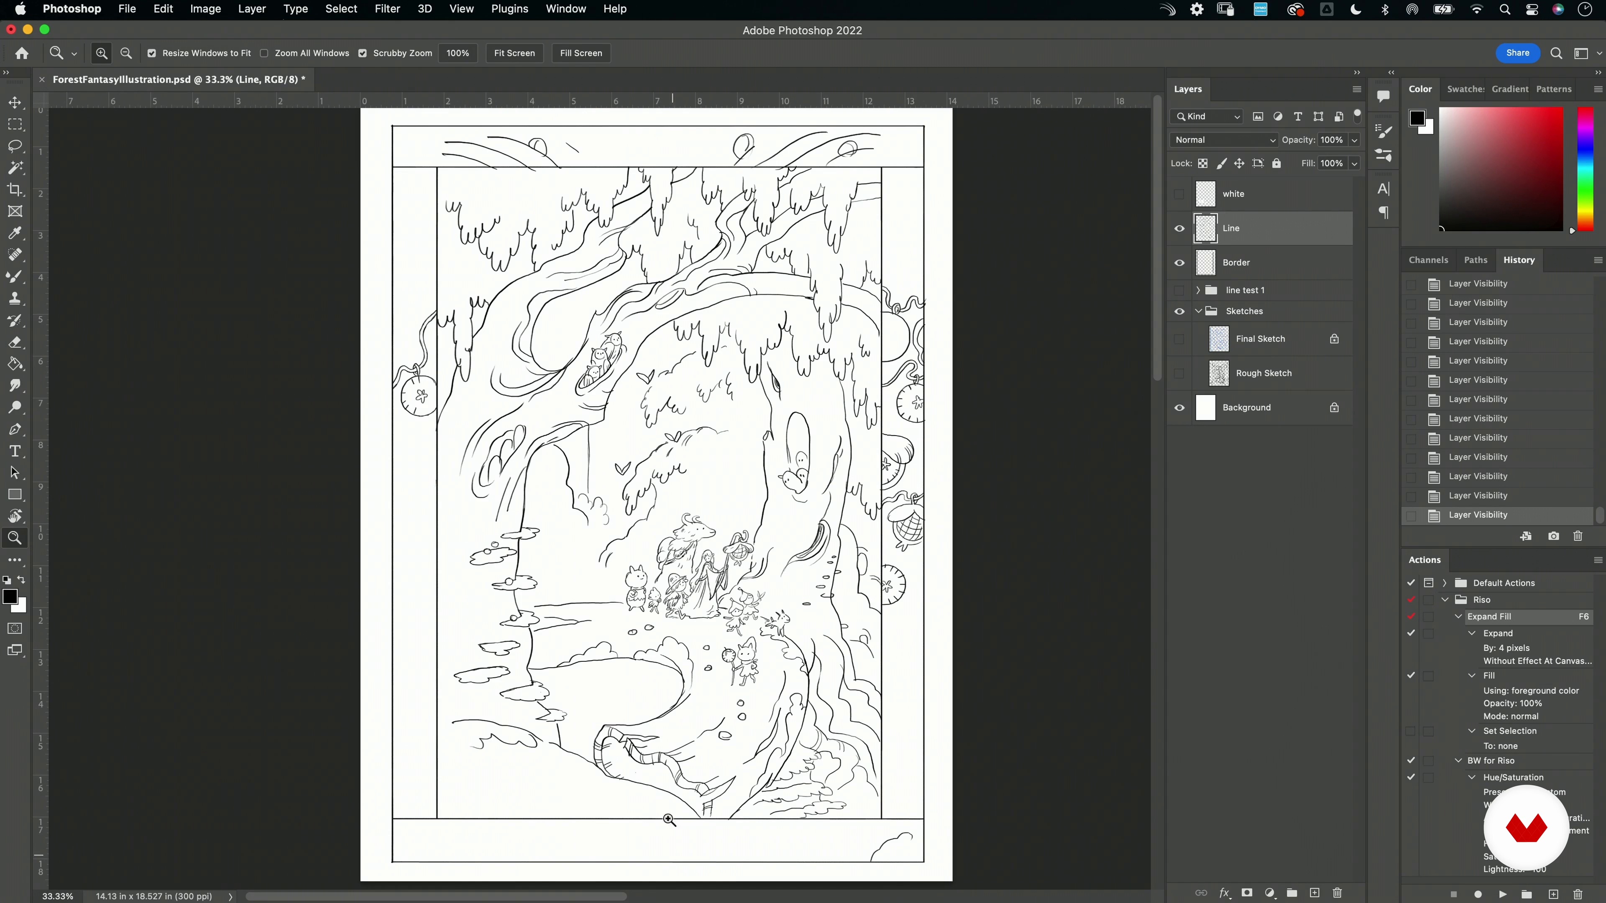Expand the line test 1 group
Image resolution: width=1606 pixels, height=903 pixels.
click(x=1198, y=290)
